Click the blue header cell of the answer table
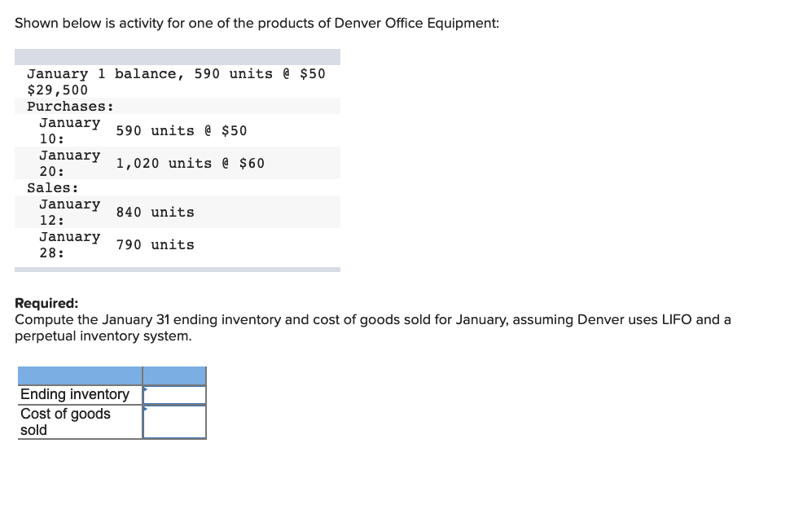 click(79, 375)
